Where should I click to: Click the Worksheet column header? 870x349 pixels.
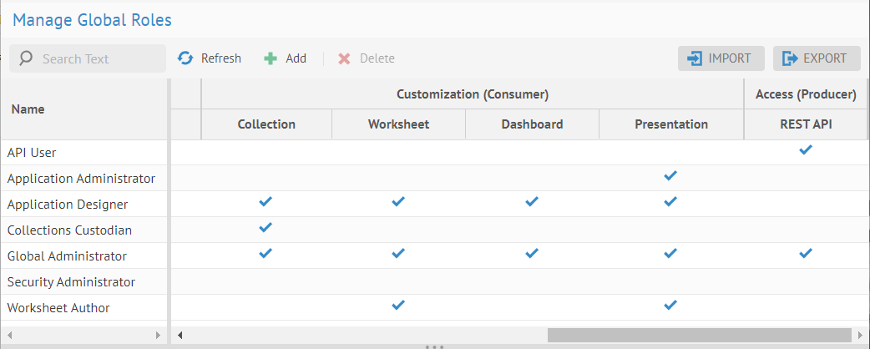click(x=398, y=124)
